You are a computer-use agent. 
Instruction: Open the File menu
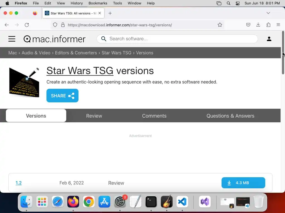(x=36, y=3)
